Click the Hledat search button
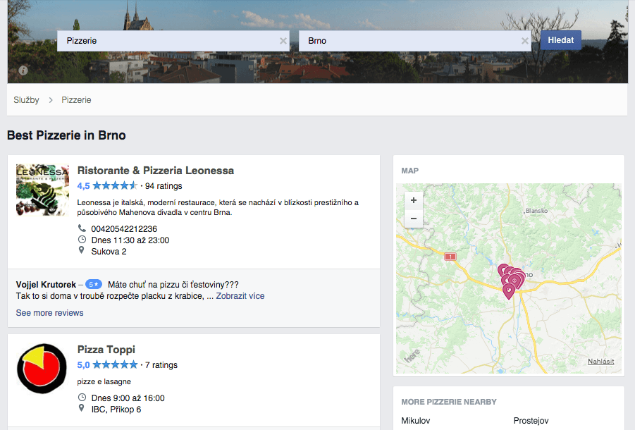 pyautogui.click(x=561, y=40)
